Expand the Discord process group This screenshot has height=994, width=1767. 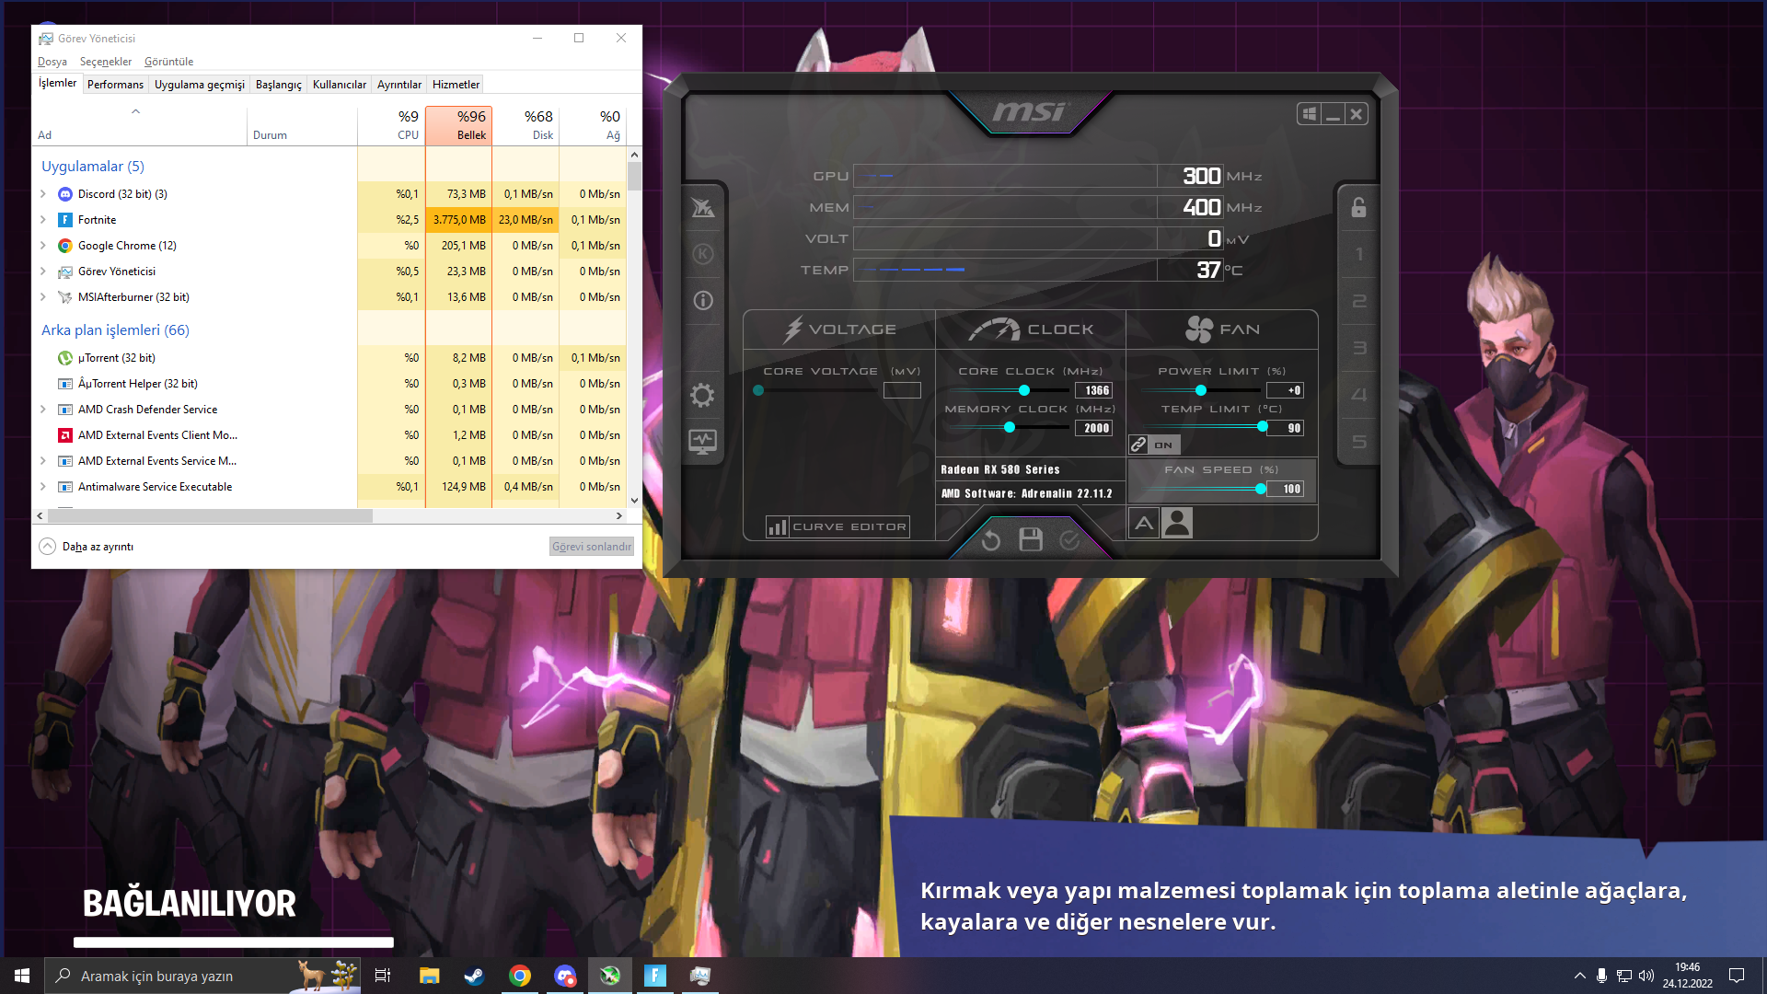[x=43, y=194]
